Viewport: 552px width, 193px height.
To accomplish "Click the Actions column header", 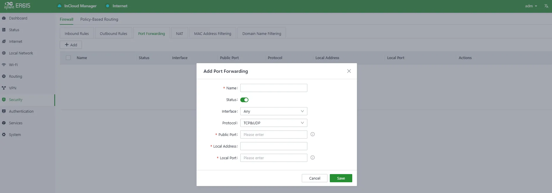I will pyautogui.click(x=465, y=58).
